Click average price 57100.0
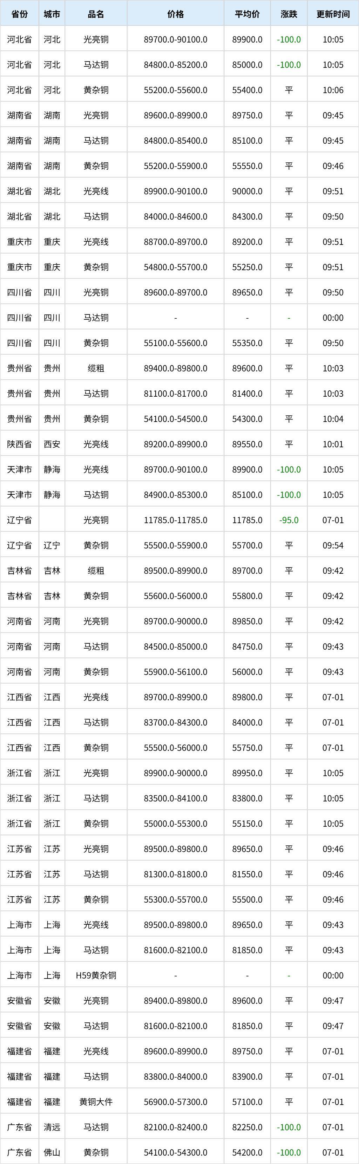 click(247, 1102)
